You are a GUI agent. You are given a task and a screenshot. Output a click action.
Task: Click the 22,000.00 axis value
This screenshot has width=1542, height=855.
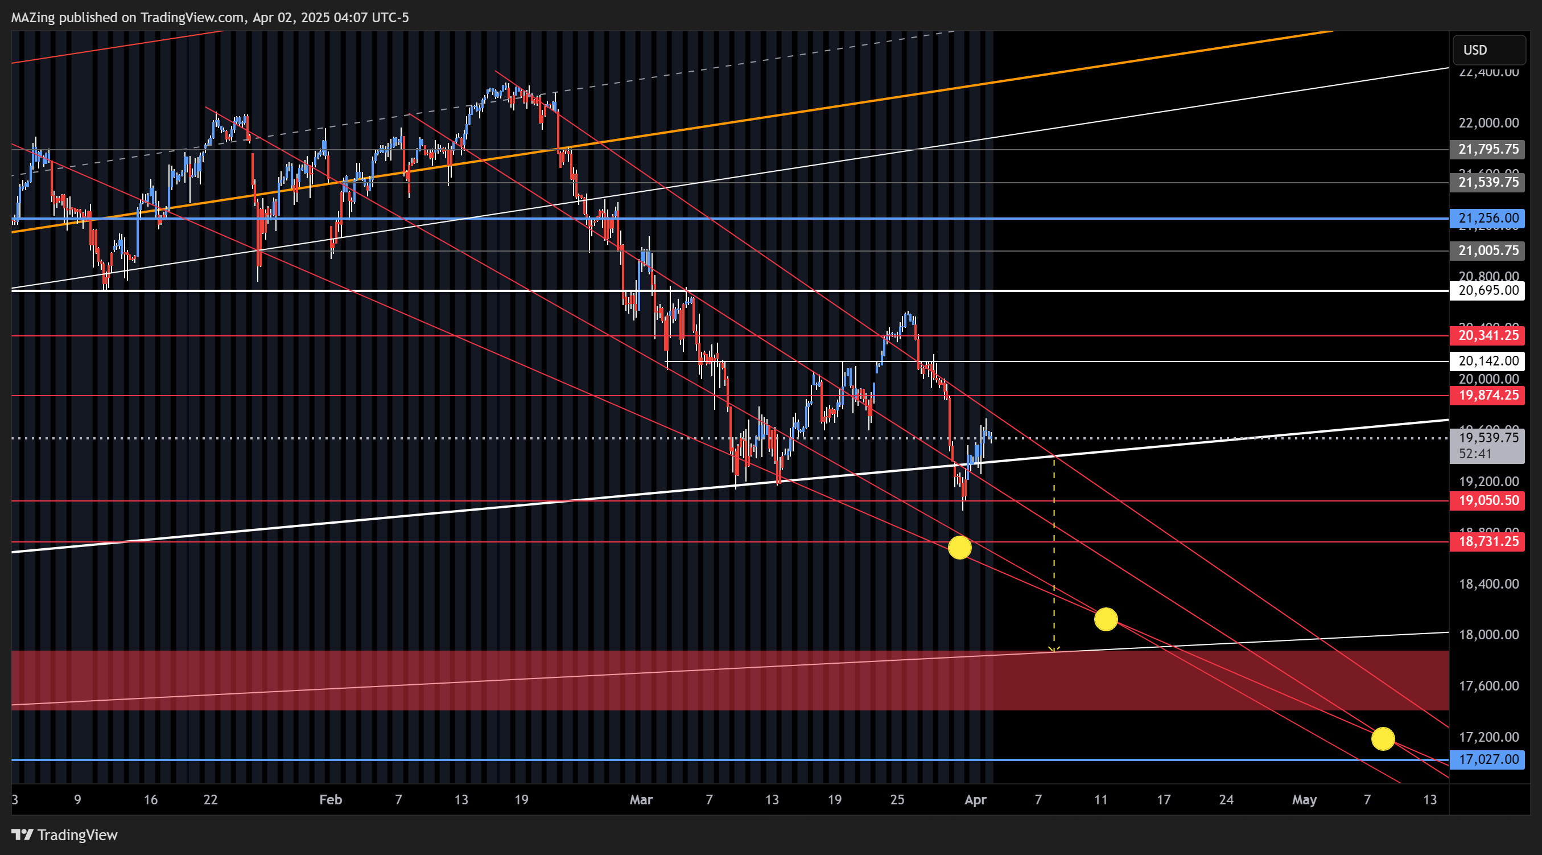click(x=1489, y=123)
